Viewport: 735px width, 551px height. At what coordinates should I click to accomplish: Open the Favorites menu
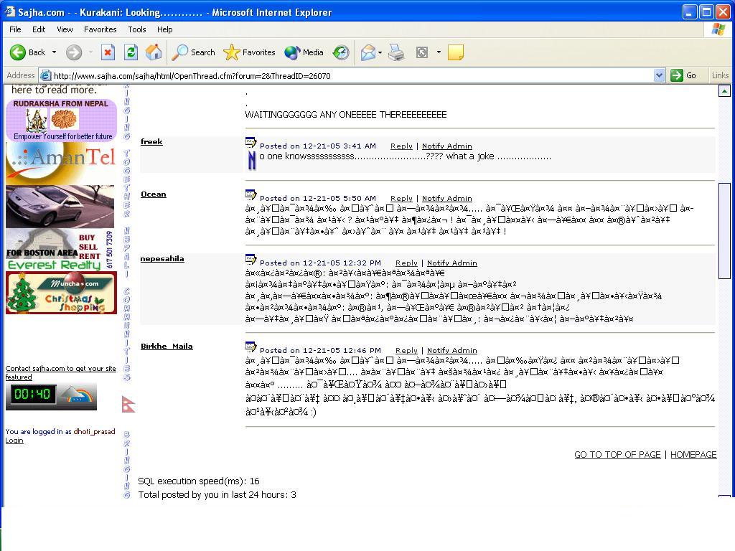point(100,29)
